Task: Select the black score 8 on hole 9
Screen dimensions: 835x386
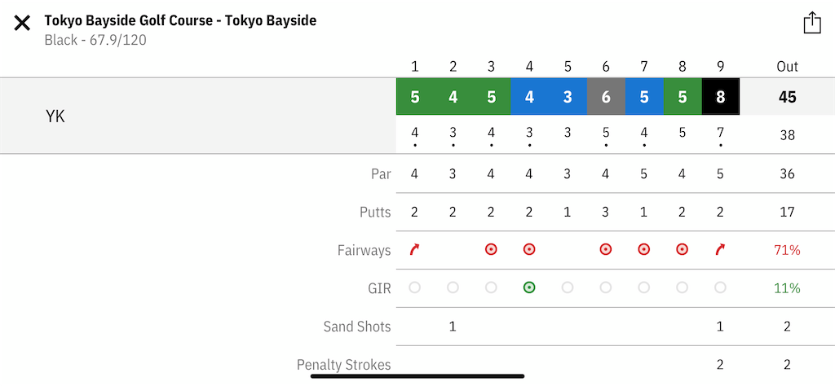Action: pos(721,97)
